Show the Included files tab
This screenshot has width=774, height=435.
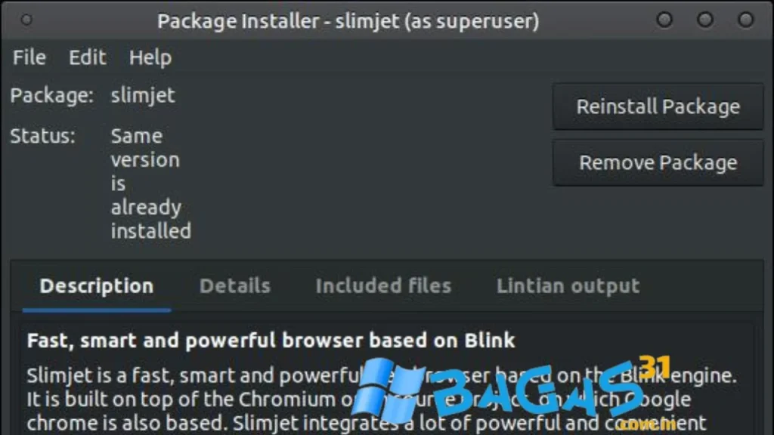coord(383,286)
